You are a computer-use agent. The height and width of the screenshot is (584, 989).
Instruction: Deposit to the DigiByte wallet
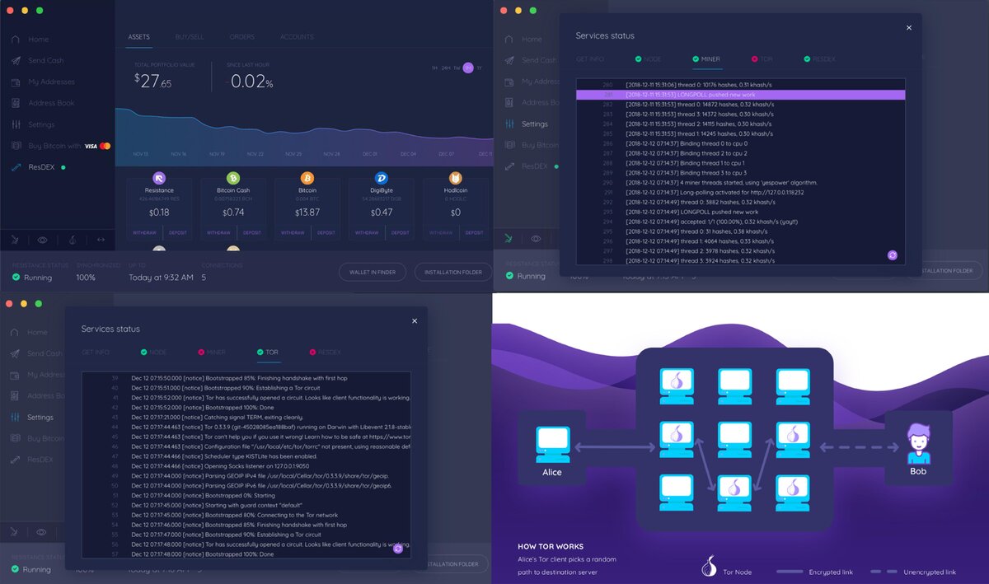click(401, 232)
